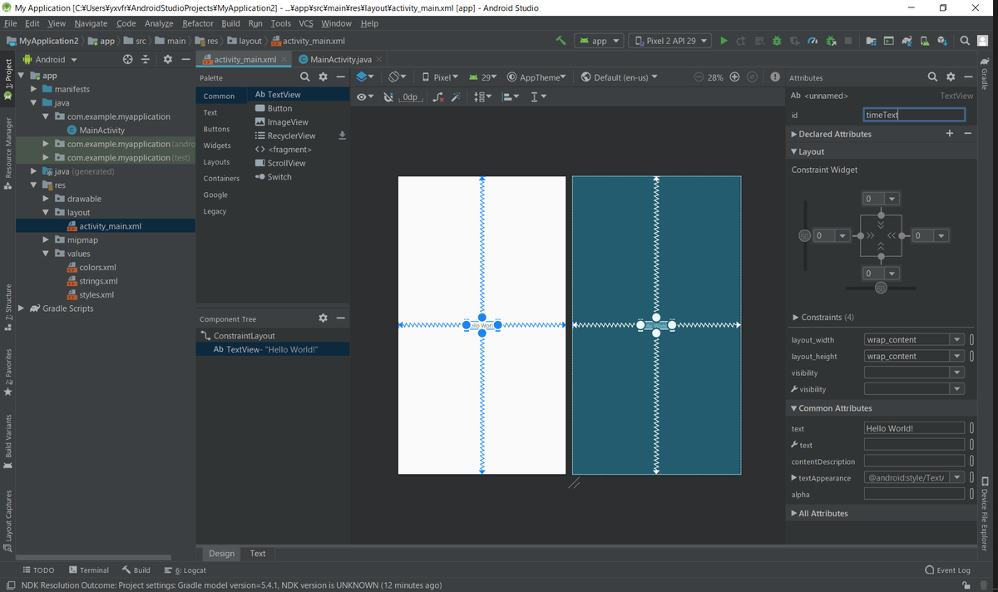Screen dimensions: 998x592
Task: Open the AppTheme dropdown
Action: (536, 76)
